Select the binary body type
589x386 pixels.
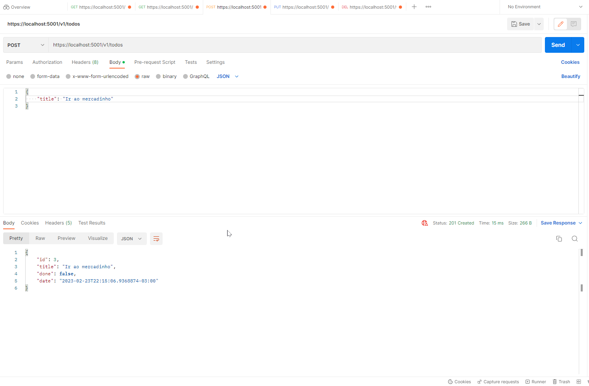(166, 76)
